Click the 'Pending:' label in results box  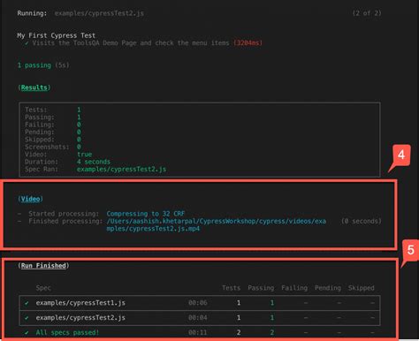coord(40,132)
